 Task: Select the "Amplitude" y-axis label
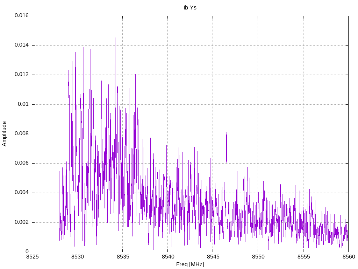coord(4,134)
